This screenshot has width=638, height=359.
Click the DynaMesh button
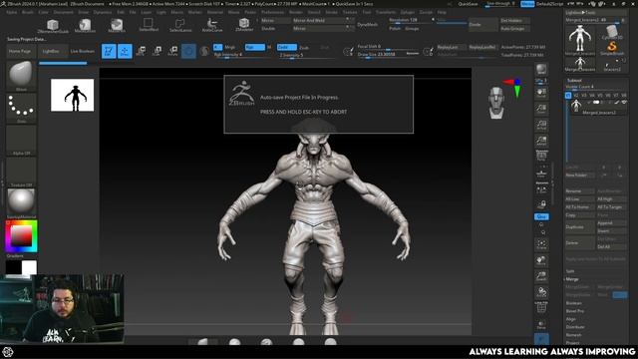tap(368, 24)
